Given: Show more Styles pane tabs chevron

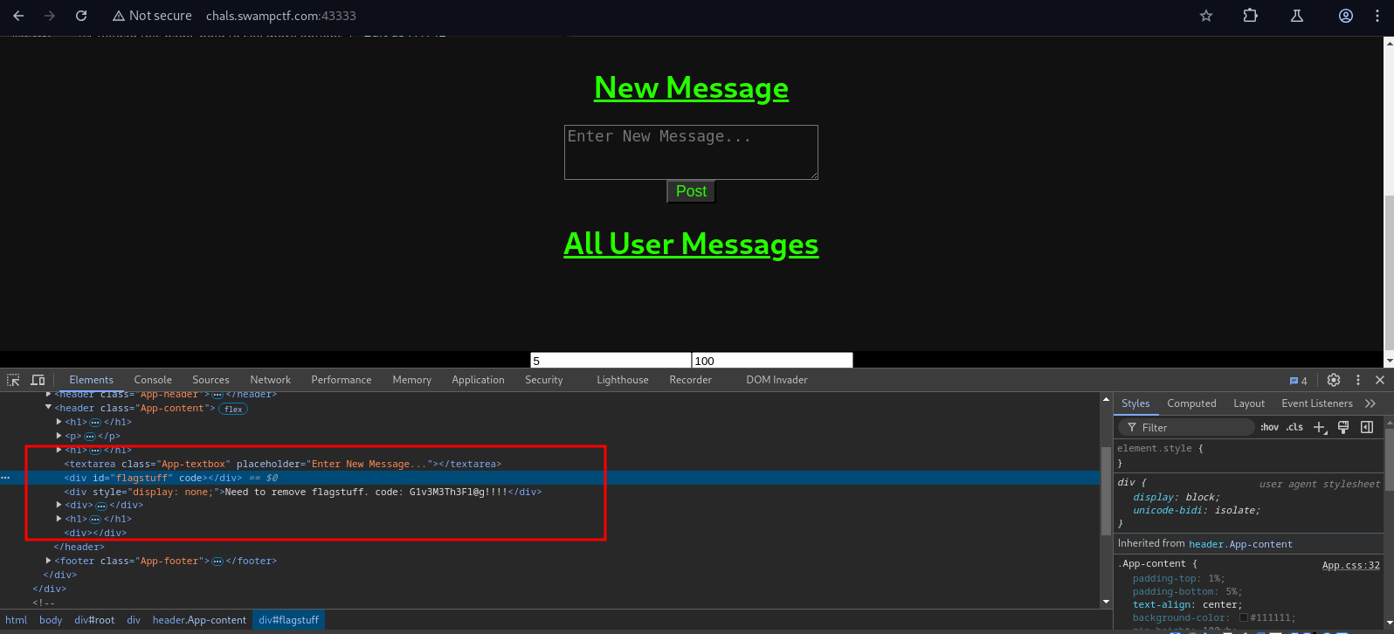Looking at the screenshot, I should coord(1370,403).
